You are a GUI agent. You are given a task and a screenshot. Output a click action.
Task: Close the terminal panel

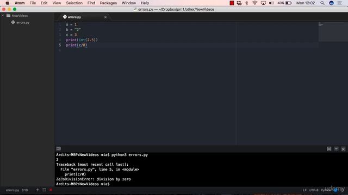(343, 149)
